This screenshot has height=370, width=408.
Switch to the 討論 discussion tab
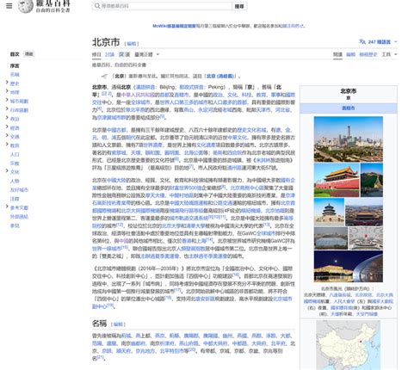109,54
